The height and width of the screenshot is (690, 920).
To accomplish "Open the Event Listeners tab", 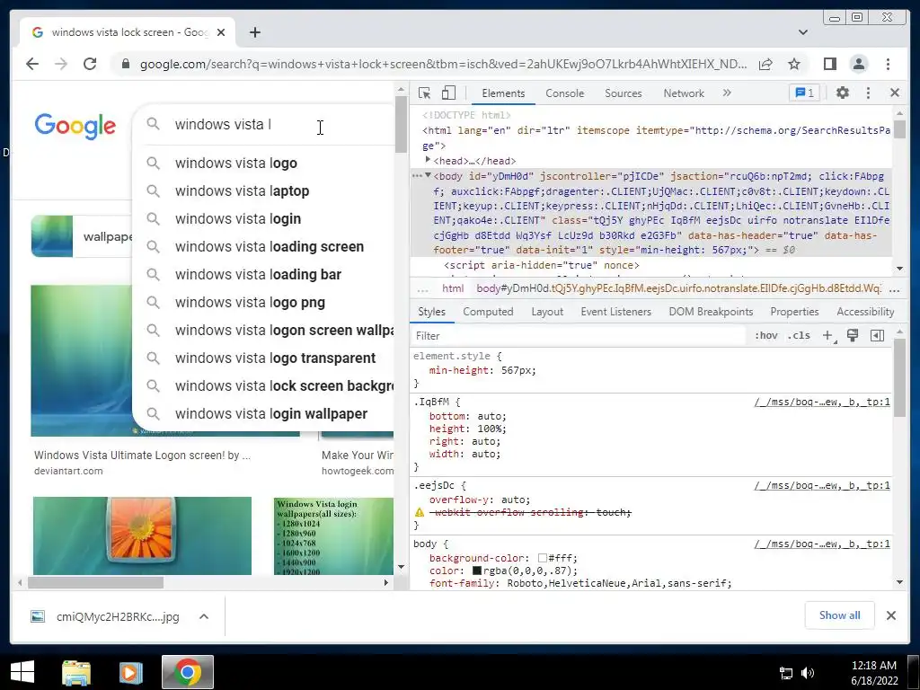I will click(x=616, y=312).
